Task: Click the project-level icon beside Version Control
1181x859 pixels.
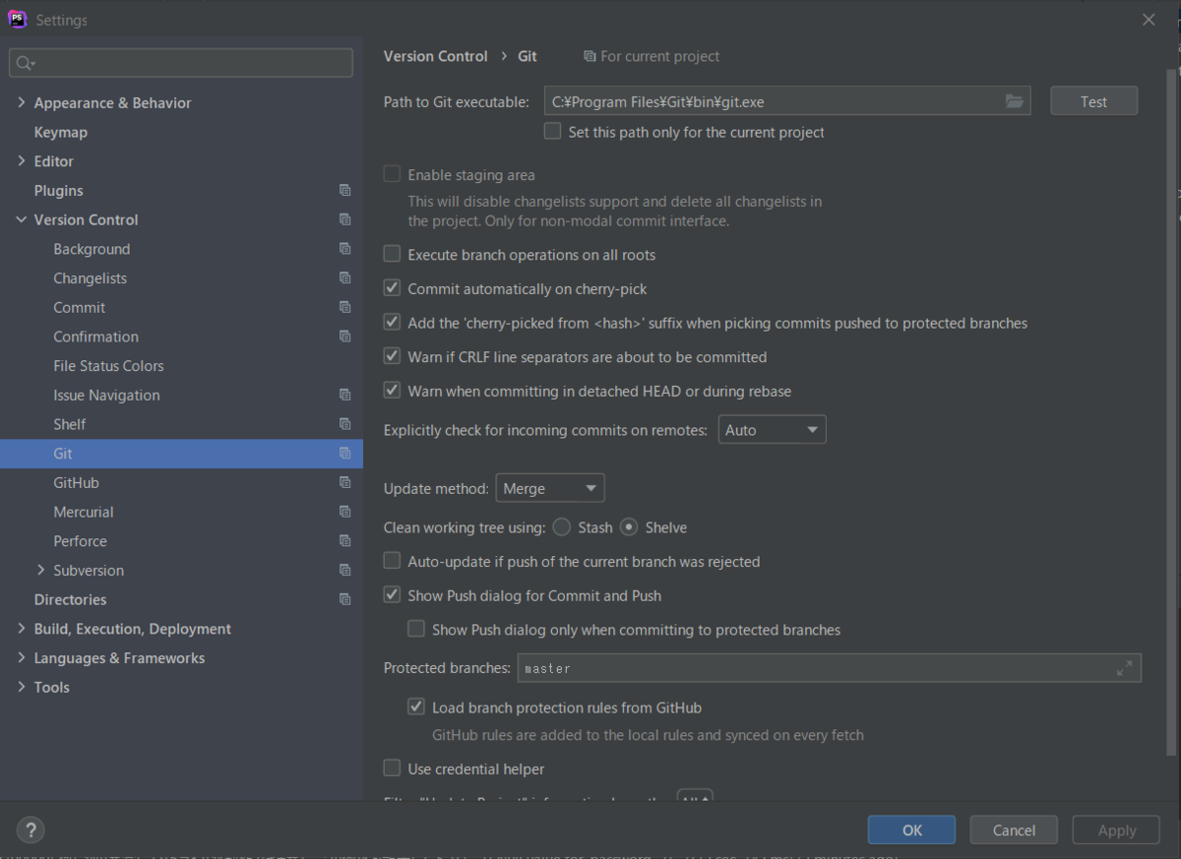Action: (344, 219)
